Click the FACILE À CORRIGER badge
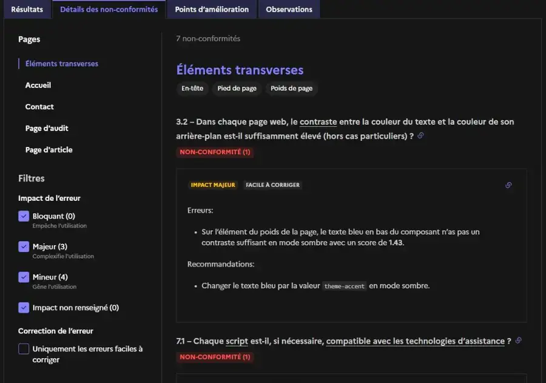The image size is (546, 383). (272, 185)
